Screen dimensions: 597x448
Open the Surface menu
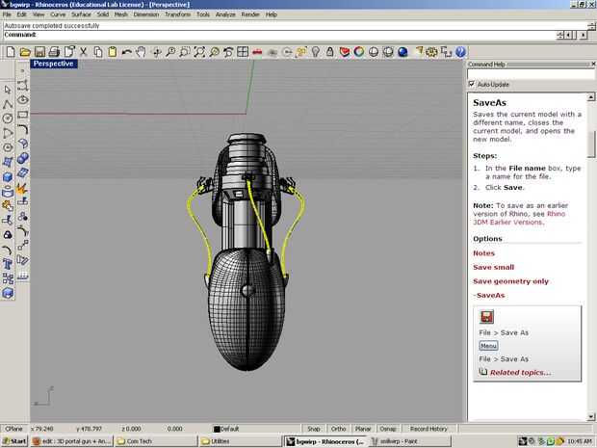coord(81,15)
